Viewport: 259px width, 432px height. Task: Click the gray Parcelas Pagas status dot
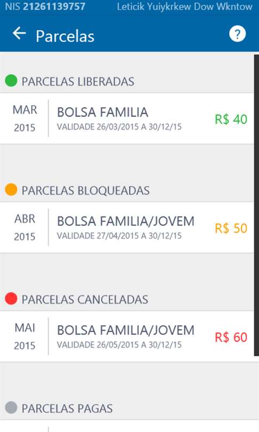11,407
